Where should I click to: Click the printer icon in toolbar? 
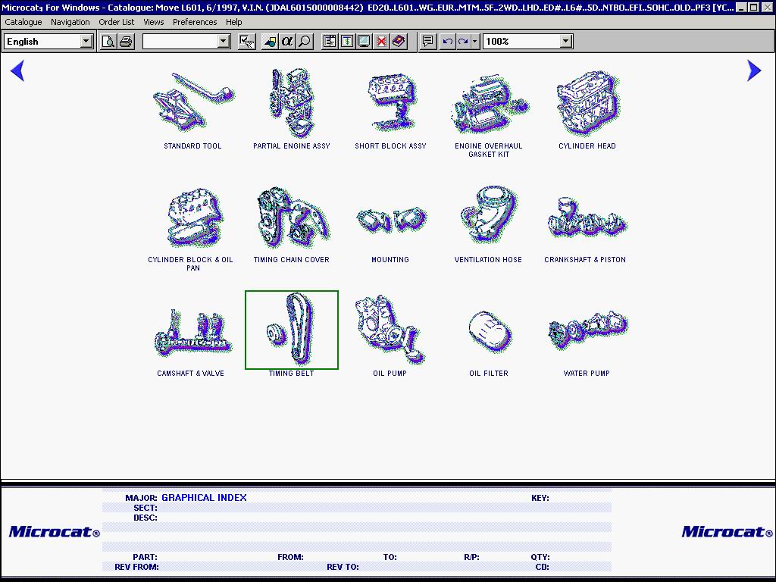[126, 42]
